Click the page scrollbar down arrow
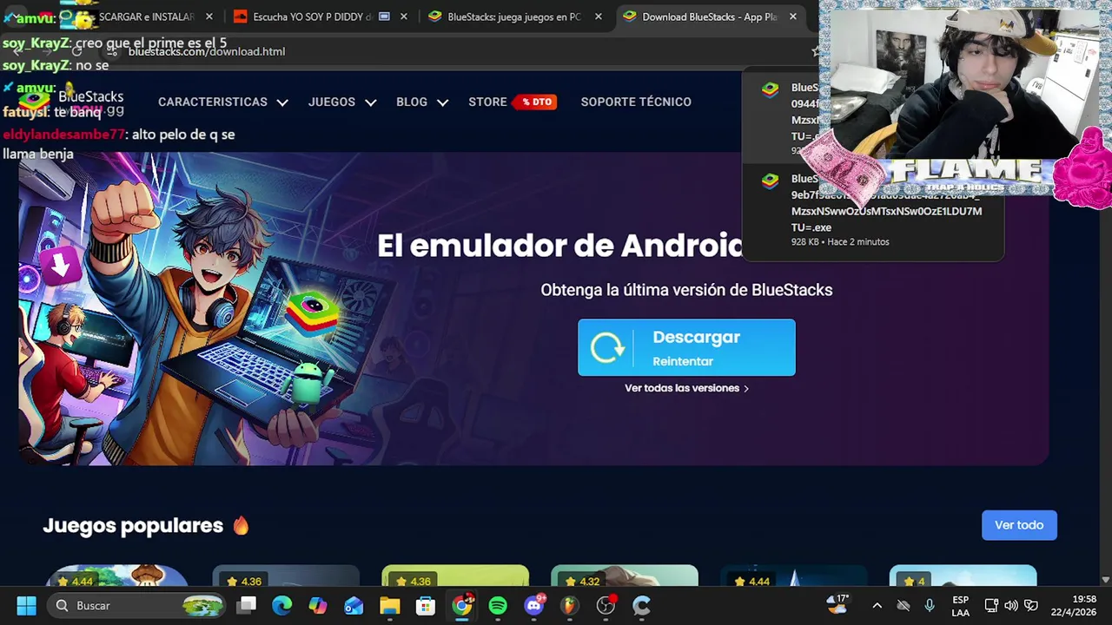1112x625 pixels. pyautogui.click(x=1105, y=579)
